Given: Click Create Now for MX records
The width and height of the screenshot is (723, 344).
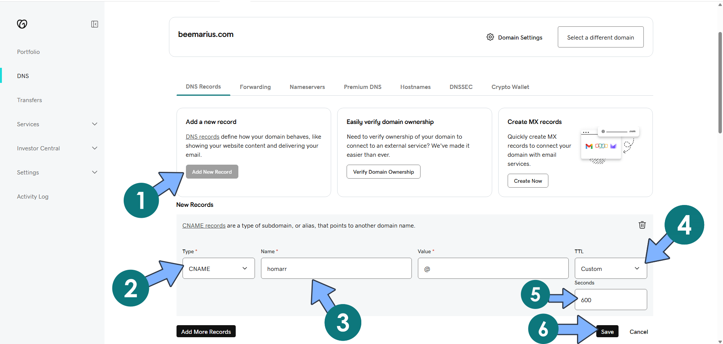Looking at the screenshot, I should pyautogui.click(x=527, y=180).
